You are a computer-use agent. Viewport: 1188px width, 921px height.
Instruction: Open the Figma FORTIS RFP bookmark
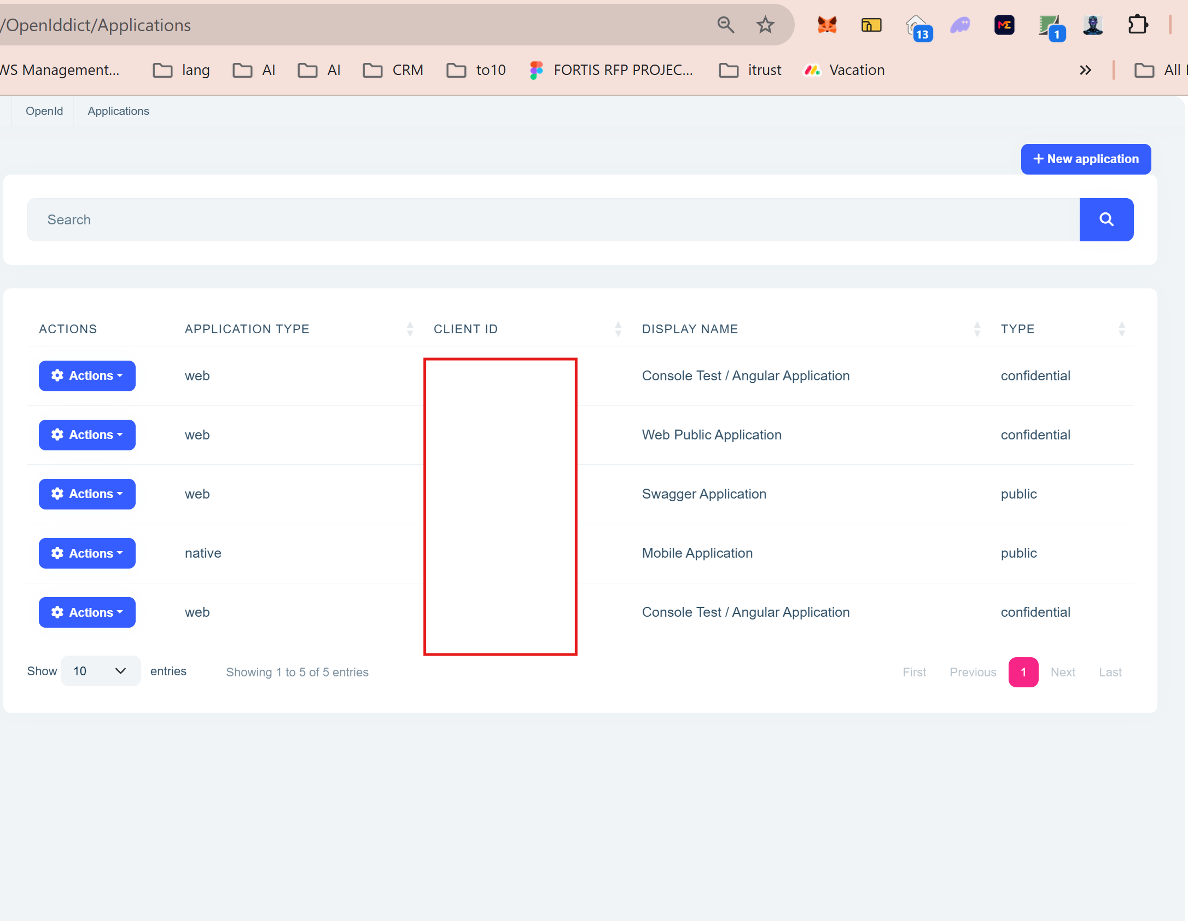click(x=611, y=70)
